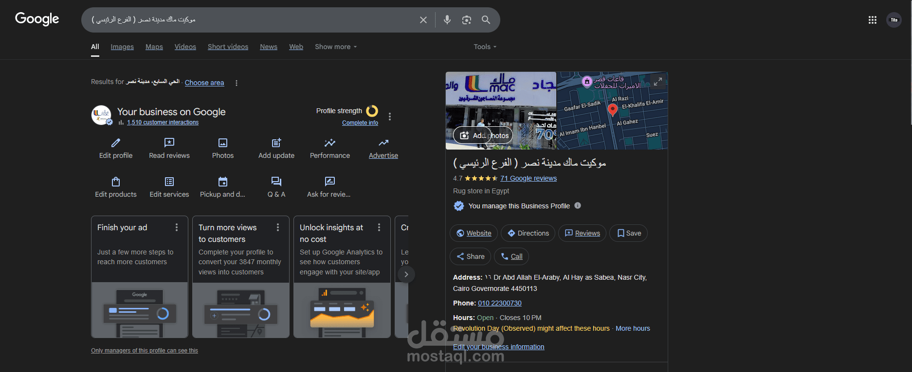Screen dimensions: 912x372
Task: Open the Q & A icon
Action: point(276,182)
